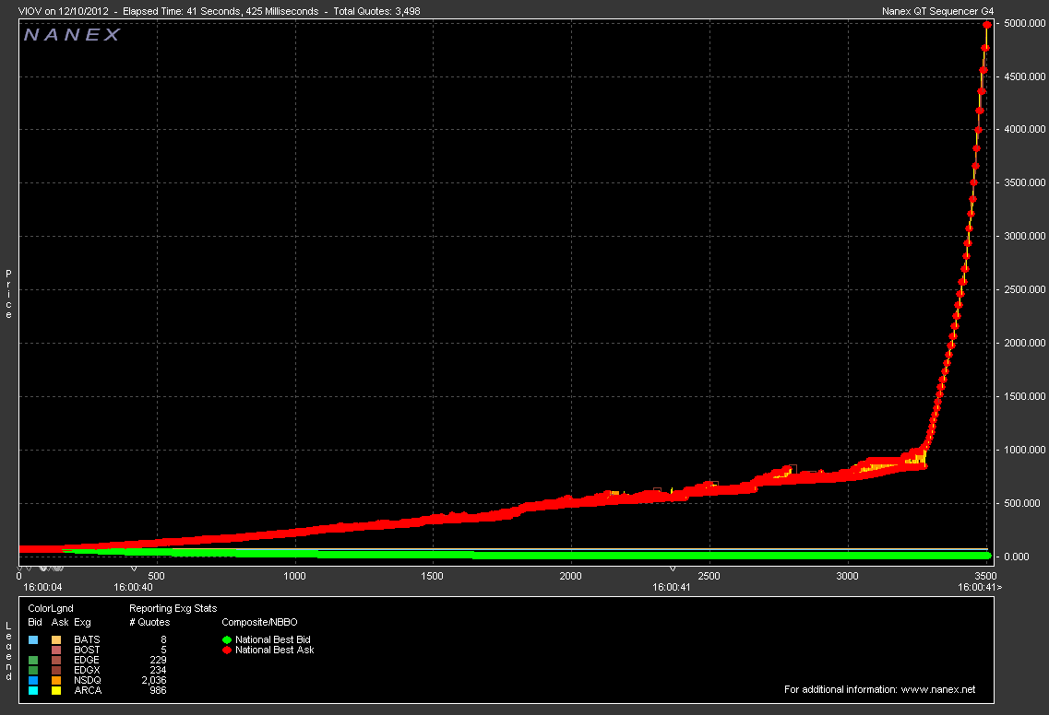Click the '5000.000' price axis label
This screenshot has width=1049, height=715.
(x=1025, y=23)
